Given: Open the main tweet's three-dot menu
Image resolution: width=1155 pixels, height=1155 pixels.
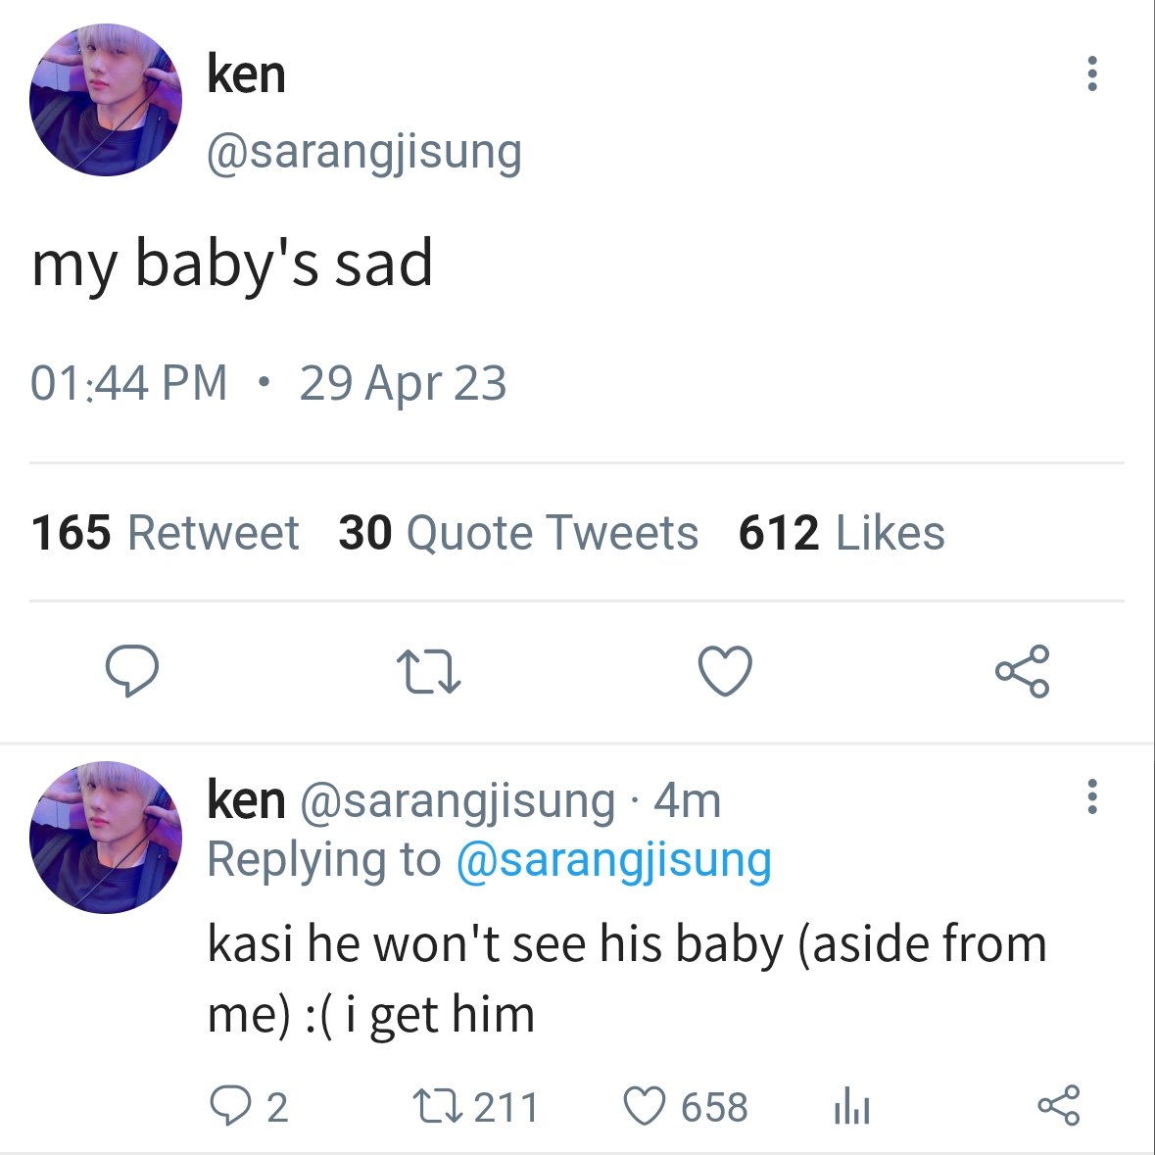Looking at the screenshot, I should (x=1091, y=73).
